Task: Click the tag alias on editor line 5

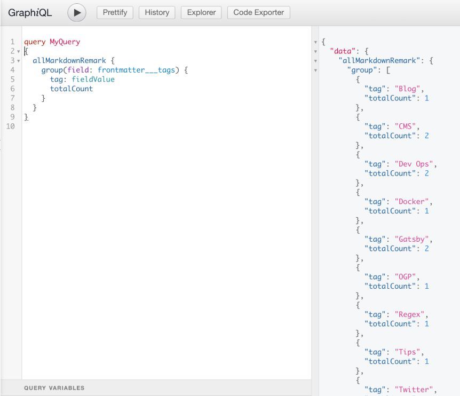Action: click(x=57, y=80)
